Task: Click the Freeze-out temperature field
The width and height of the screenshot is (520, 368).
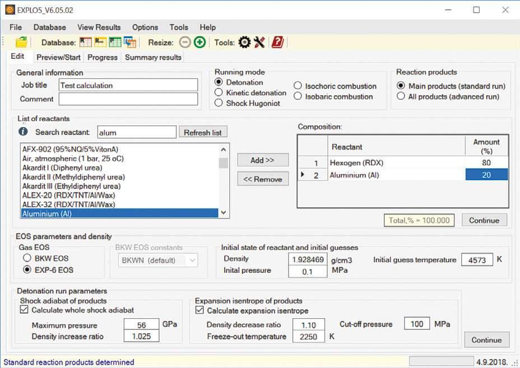Action: [308, 337]
